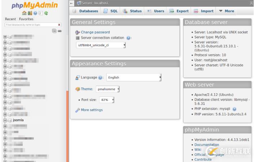This screenshot has width=254, height=162.
Task: Open the Export tab
Action: point(179,11)
